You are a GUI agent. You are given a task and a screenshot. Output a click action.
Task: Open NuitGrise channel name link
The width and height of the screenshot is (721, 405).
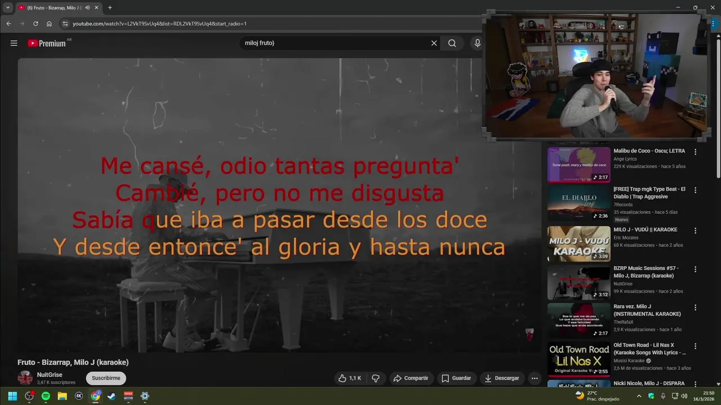coord(50,375)
